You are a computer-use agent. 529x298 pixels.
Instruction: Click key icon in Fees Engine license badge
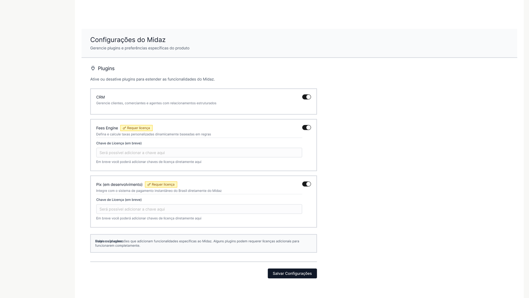(x=124, y=128)
